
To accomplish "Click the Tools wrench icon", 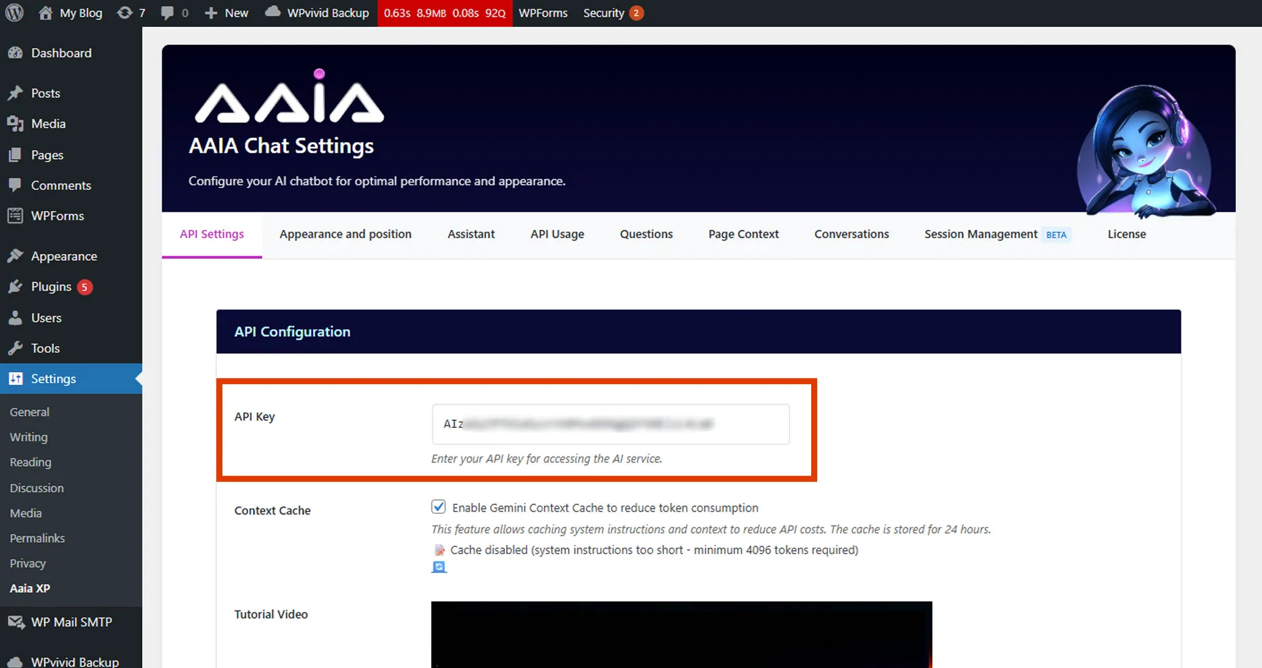I will tap(15, 348).
